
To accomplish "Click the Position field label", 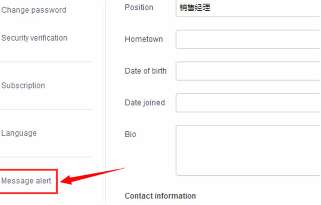I will [139, 7].
